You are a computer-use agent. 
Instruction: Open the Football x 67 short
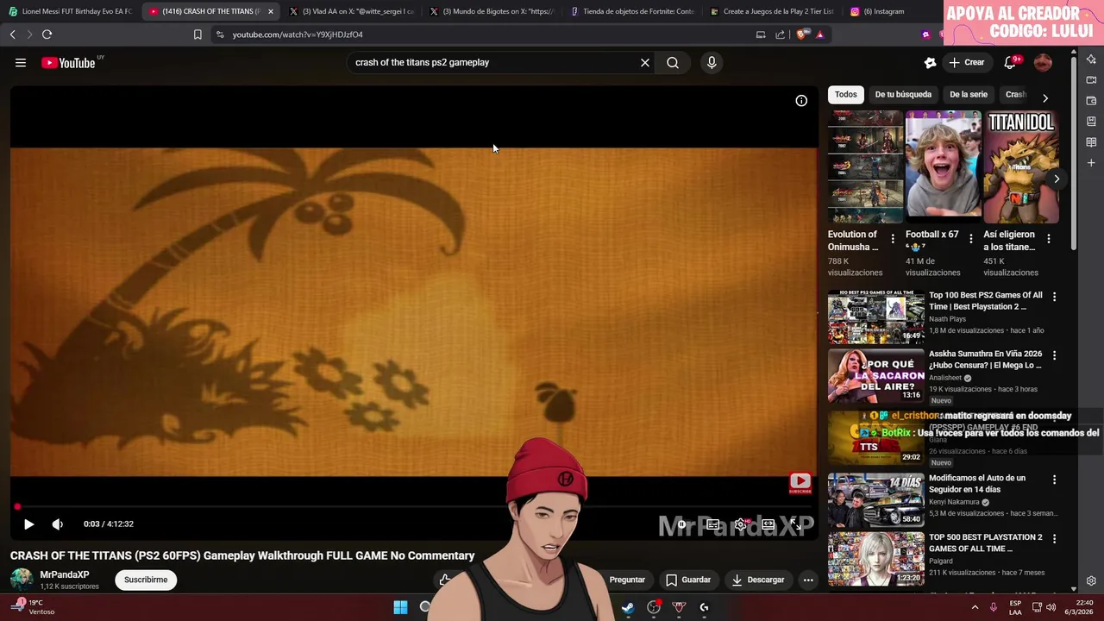coord(943,167)
